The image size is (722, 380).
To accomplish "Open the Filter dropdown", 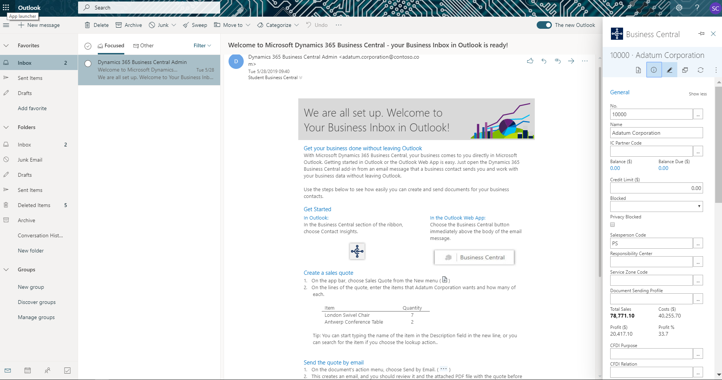I will [202, 45].
